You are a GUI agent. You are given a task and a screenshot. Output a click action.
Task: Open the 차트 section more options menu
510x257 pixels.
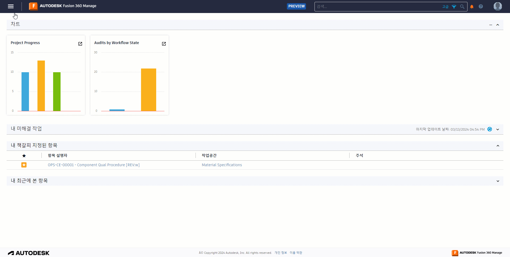[x=491, y=25]
